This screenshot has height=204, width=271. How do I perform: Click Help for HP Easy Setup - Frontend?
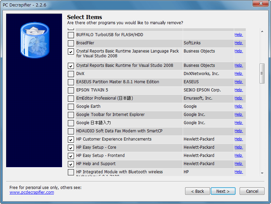tap(239, 155)
